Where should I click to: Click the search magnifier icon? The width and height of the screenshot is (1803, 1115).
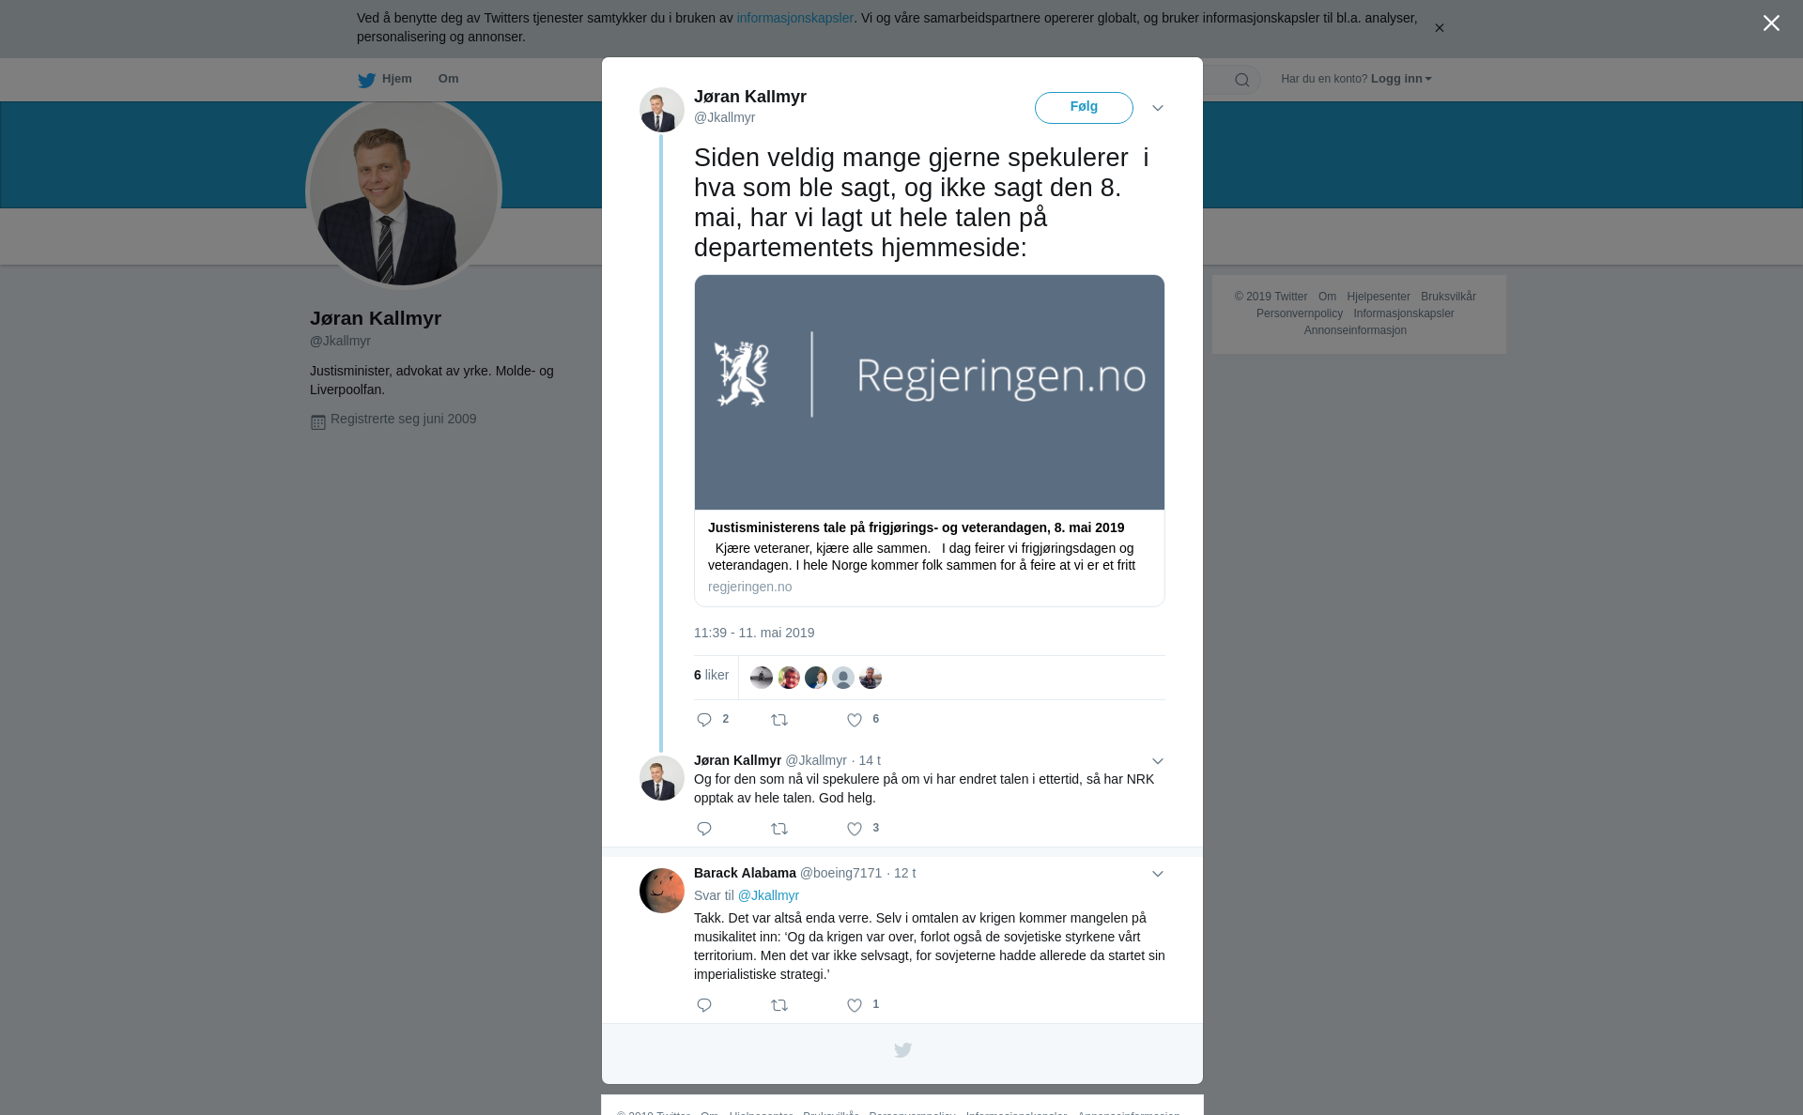point(1241,80)
